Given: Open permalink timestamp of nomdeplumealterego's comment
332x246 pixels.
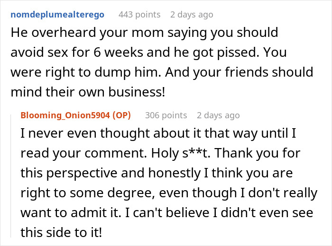Looking at the screenshot, I should (x=192, y=15).
